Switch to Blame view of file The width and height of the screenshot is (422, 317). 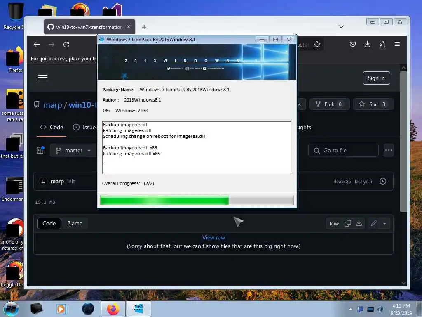(x=75, y=223)
